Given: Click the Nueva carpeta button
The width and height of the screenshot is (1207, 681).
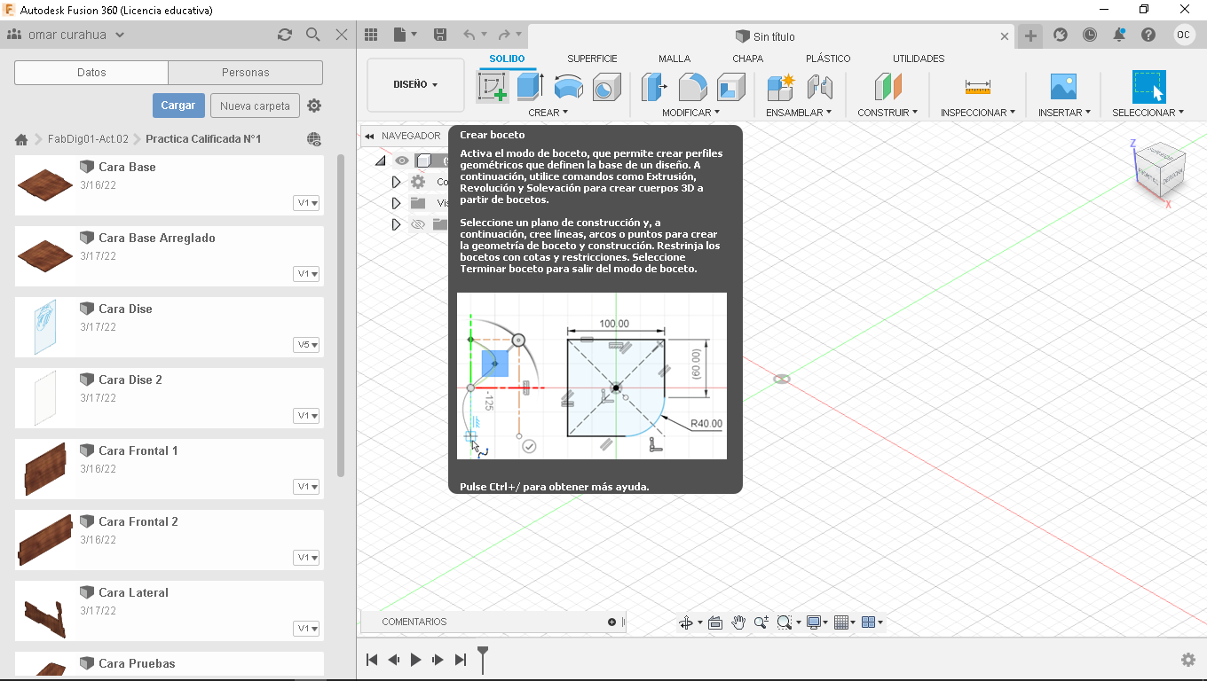Looking at the screenshot, I should click(255, 105).
